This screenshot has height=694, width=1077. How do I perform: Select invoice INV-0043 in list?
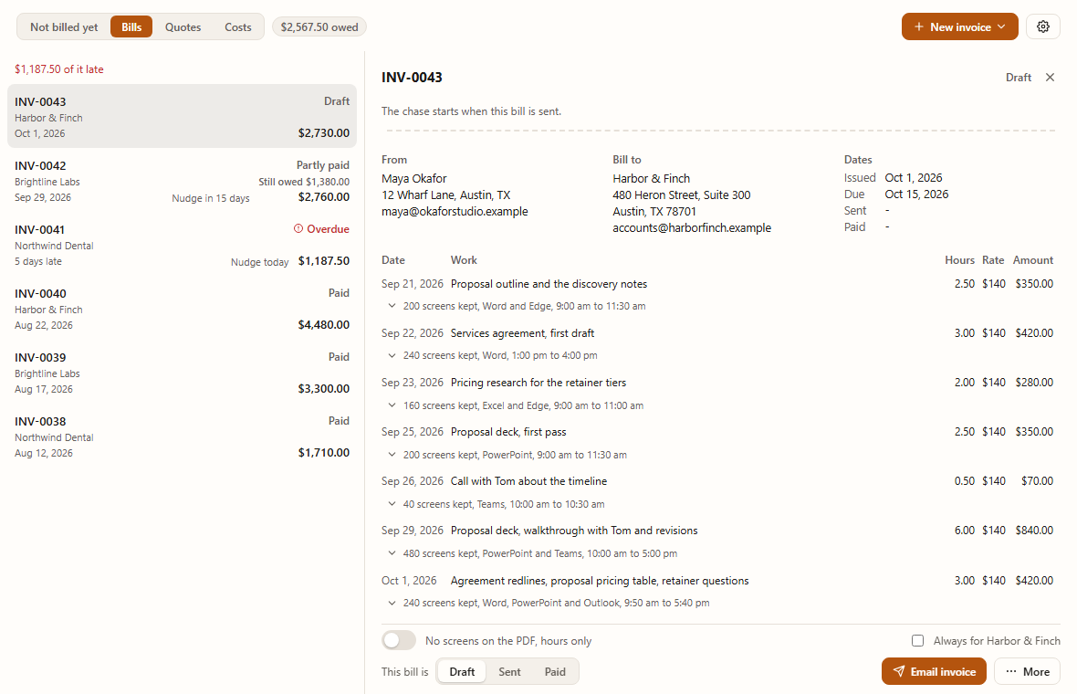coord(182,116)
